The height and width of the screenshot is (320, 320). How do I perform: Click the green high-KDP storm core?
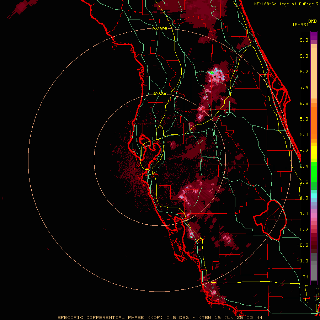point(212,73)
